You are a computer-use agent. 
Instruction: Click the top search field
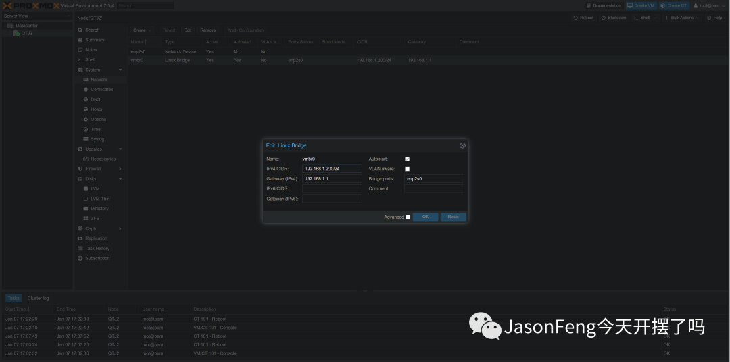[x=145, y=5]
